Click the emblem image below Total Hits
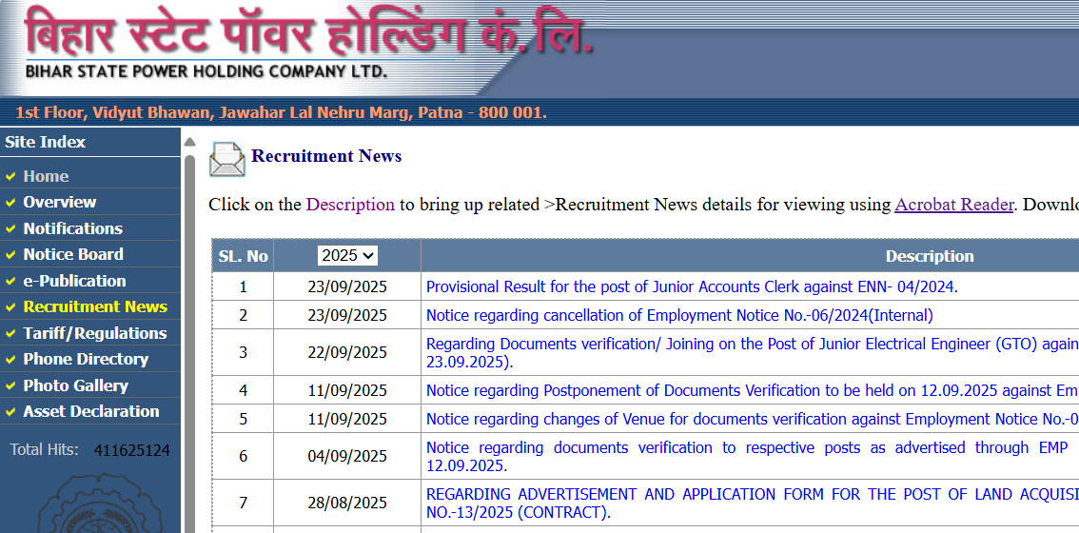The height and width of the screenshot is (533, 1079). [x=90, y=502]
